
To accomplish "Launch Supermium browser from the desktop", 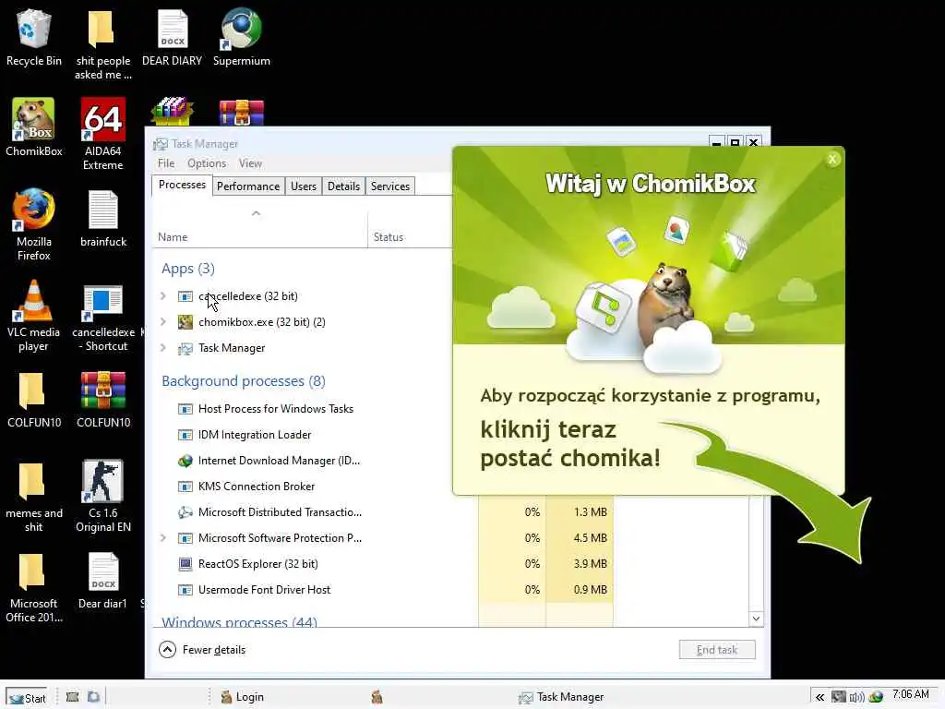I will pyautogui.click(x=241, y=37).
